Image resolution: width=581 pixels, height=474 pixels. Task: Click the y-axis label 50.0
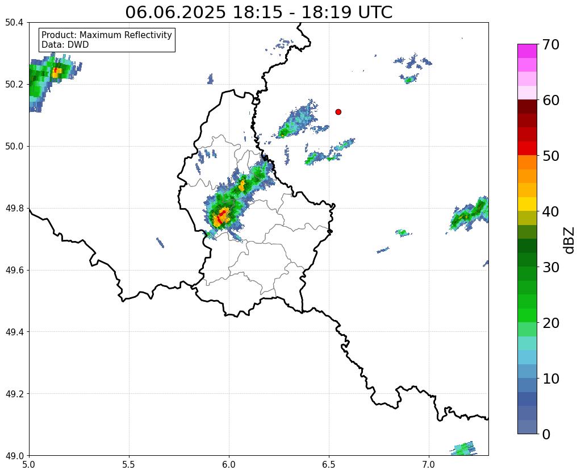click(14, 146)
